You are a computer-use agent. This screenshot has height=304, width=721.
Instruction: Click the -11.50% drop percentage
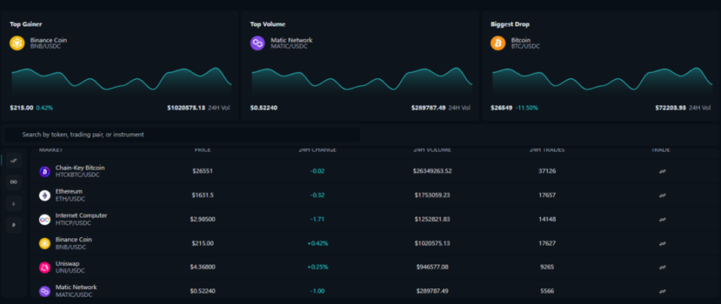click(x=527, y=108)
